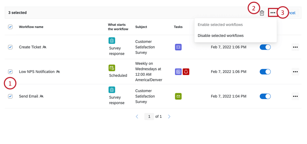Open Low NPS Notification row options menu

[295, 72]
